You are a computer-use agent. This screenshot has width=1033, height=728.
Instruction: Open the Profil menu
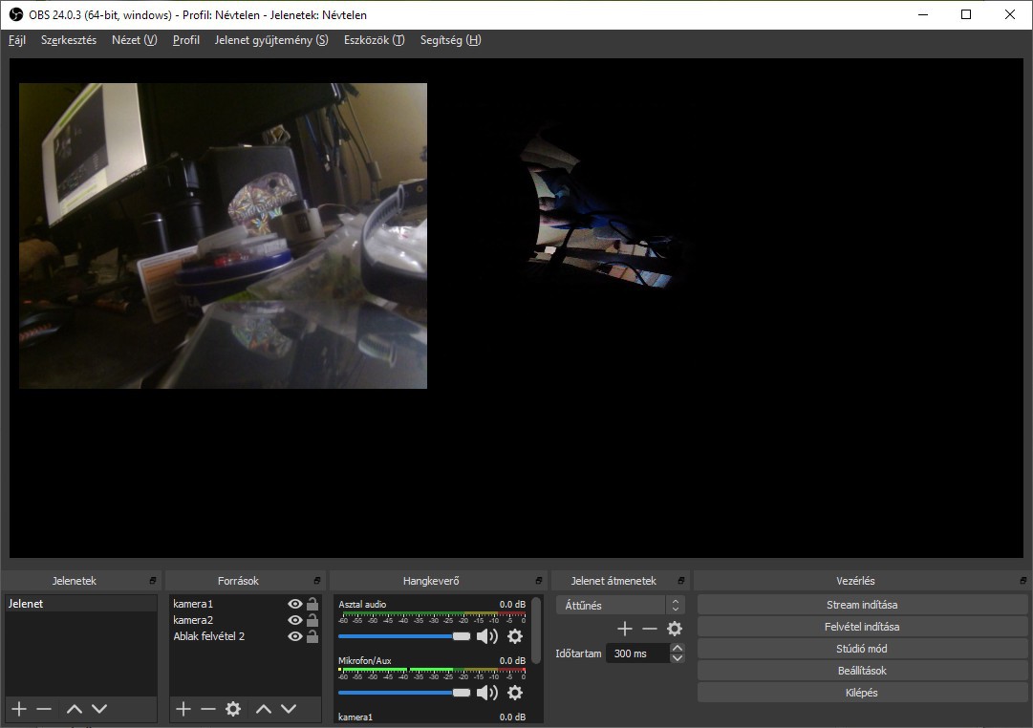(185, 40)
